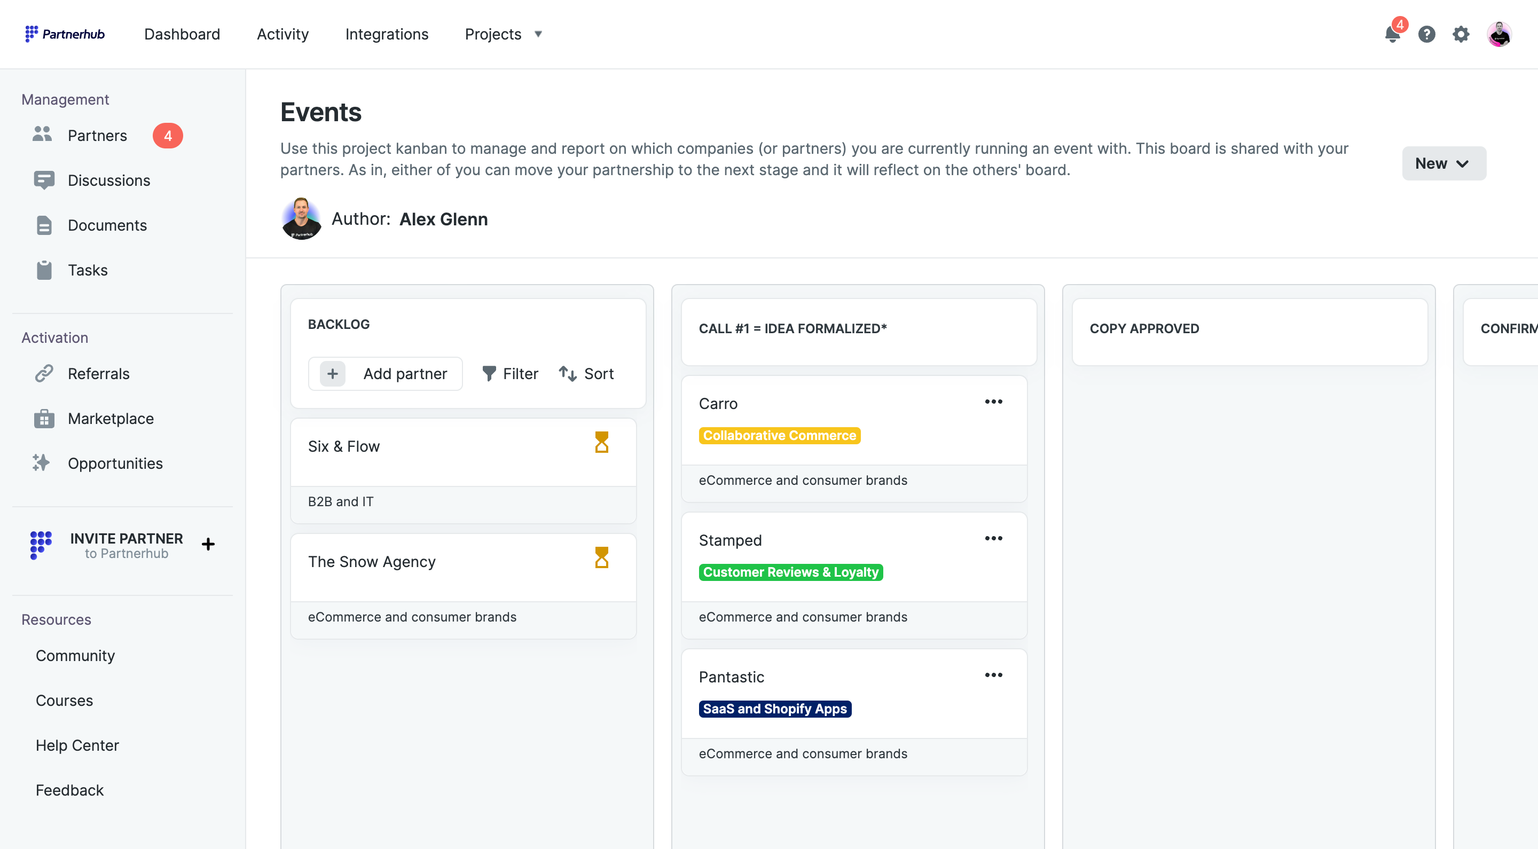Click plus icon next to Invite Partner
This screenshot has width=1538, height=849.
[208, 544]
